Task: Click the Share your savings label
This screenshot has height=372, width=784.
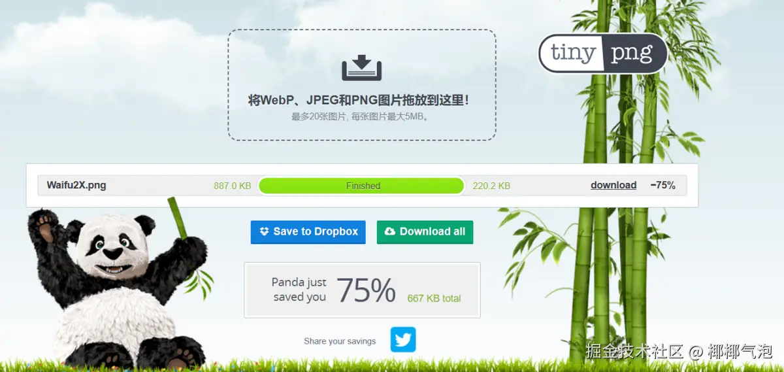Action: (x=340, y=341)
